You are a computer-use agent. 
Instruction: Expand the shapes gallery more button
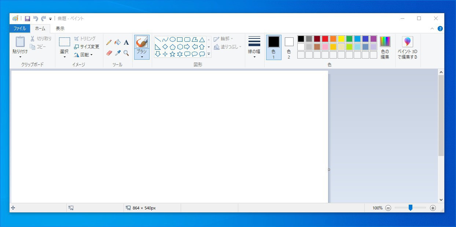209,54
